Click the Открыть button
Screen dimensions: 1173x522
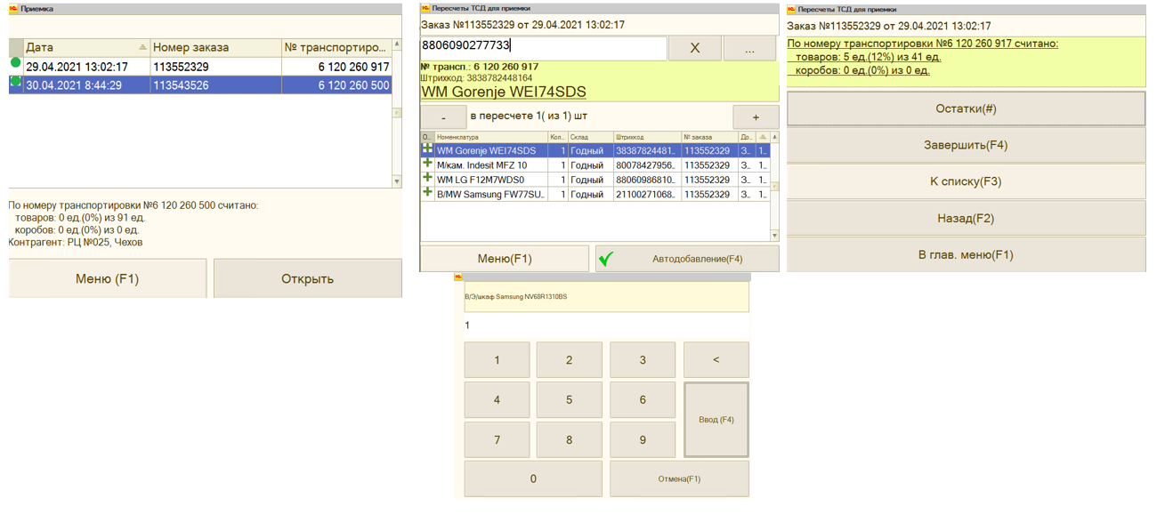pos(307,278)
